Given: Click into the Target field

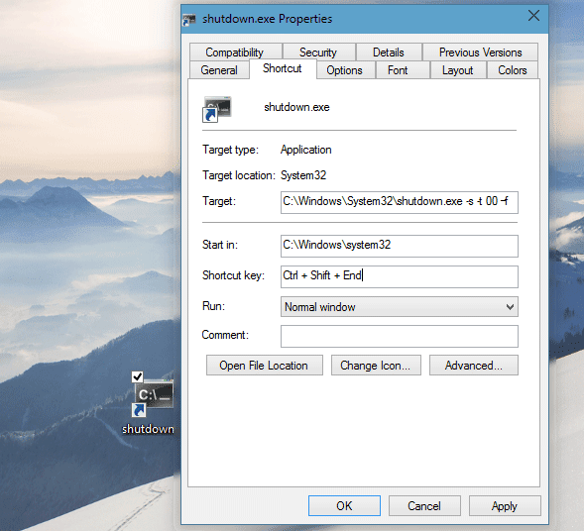Looking at the screenshot, I should (x=400, y=202).
